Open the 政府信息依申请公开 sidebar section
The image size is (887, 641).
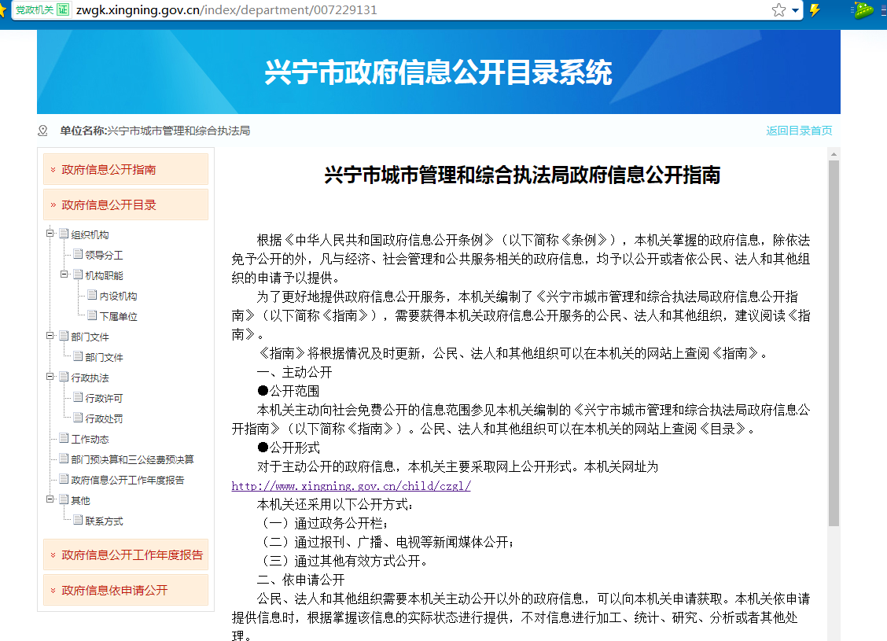pyautogui.click(x=126, y=590)
